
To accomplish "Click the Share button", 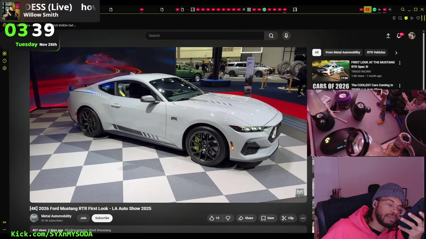I will (x=246, y=218).
